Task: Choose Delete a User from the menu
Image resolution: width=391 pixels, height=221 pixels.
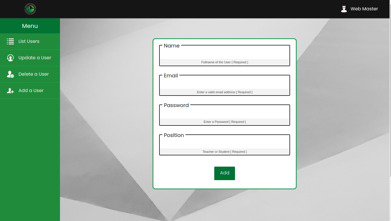Action: pyautogui.click(x=33, y=74)
